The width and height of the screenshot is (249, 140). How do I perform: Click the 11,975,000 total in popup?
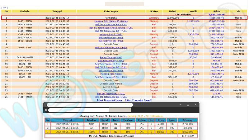point(188,136)
